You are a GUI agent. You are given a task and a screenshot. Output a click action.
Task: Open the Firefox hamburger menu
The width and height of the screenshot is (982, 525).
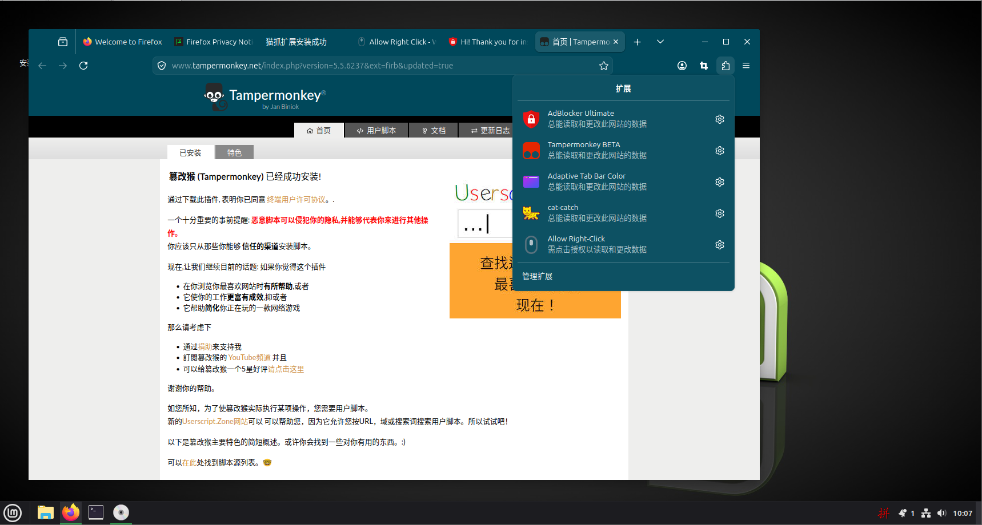click(746, 66)
